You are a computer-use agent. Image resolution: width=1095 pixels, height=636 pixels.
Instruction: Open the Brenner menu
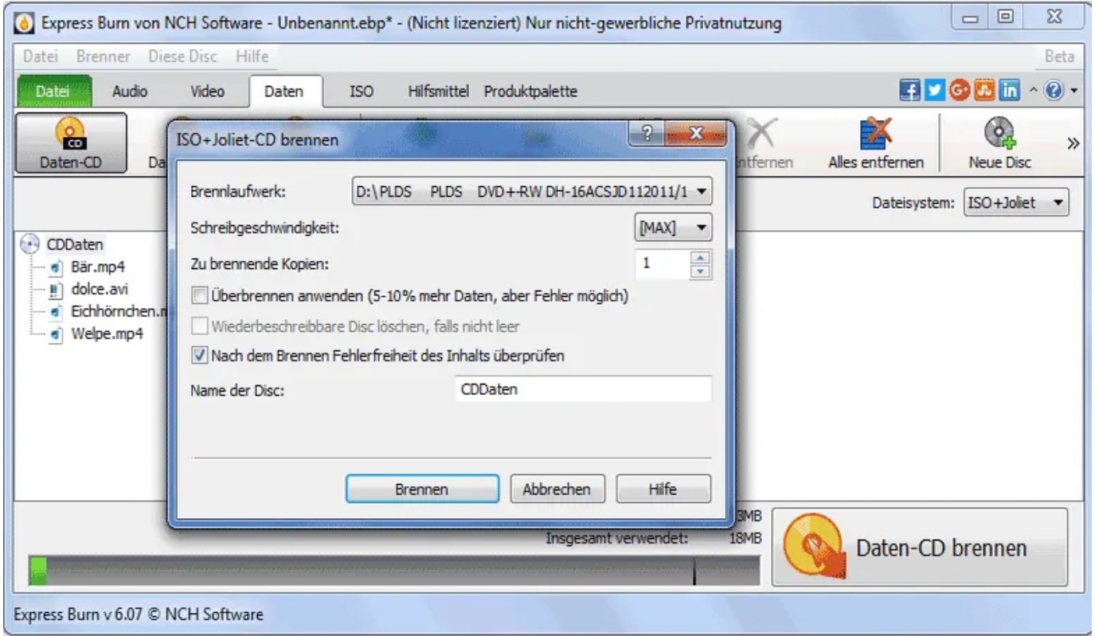(x=104, y=58)
